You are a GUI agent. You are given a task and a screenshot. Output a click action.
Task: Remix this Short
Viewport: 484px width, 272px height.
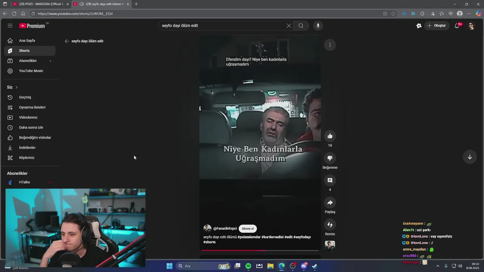[x=330, y=225]
